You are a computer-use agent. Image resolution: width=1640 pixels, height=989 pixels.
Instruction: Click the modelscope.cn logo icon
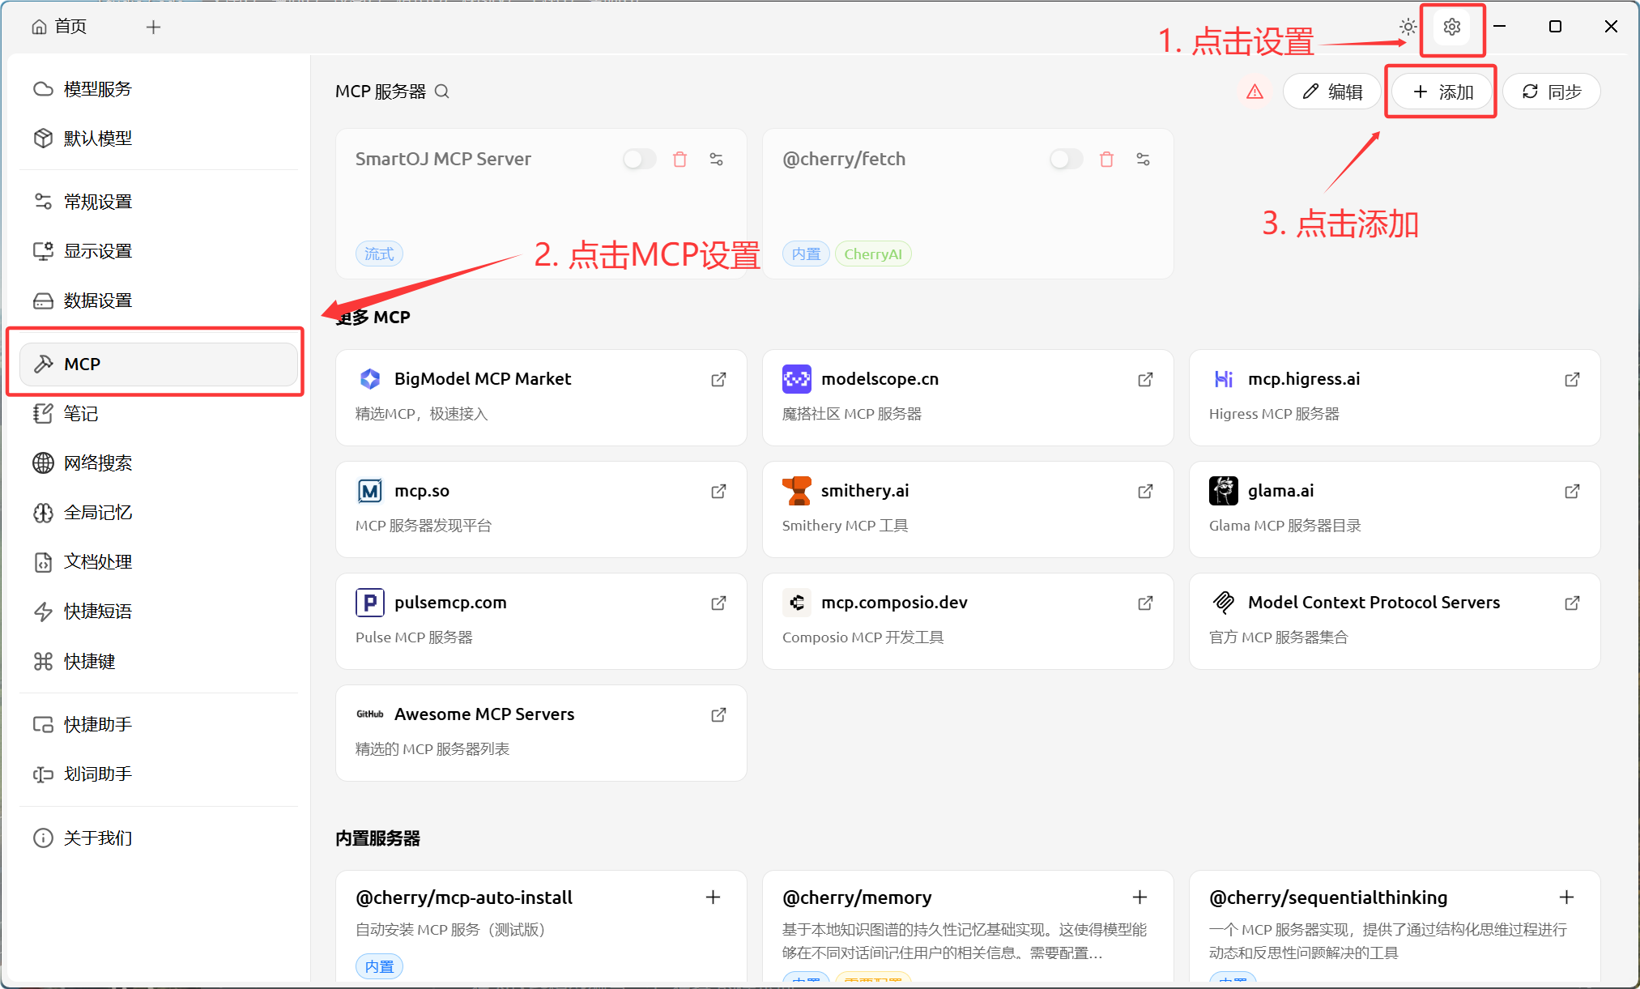tap(797, 379)
